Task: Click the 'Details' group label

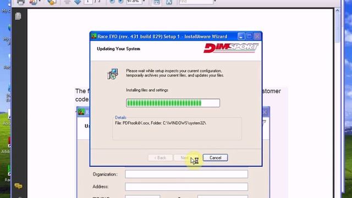Action: pos(120,117)
